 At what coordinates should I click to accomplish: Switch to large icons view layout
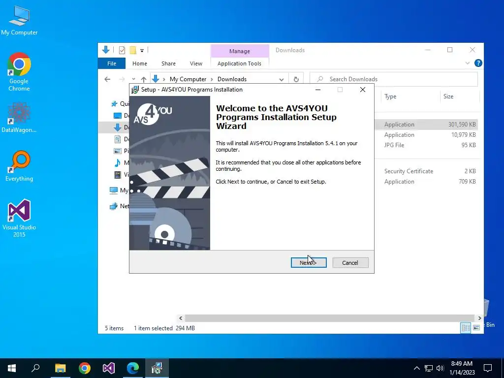pos(476,328)
